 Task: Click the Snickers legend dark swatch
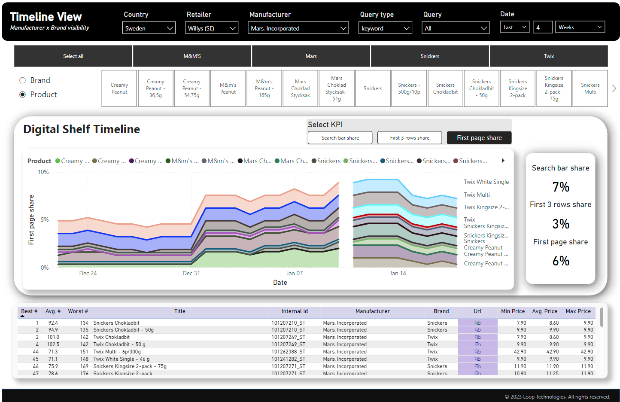314,161
